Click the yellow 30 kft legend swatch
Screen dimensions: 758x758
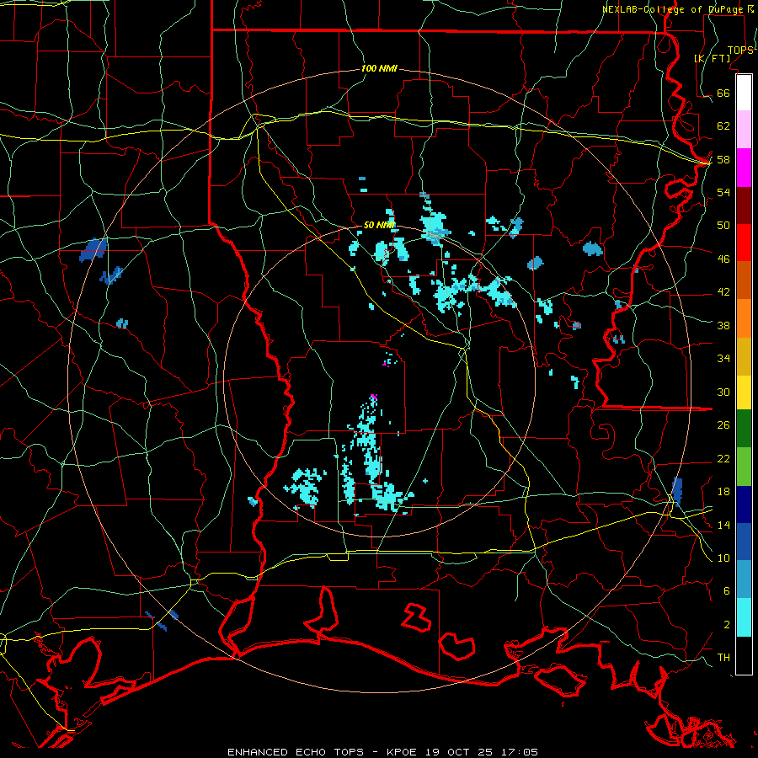coord(744,392)
